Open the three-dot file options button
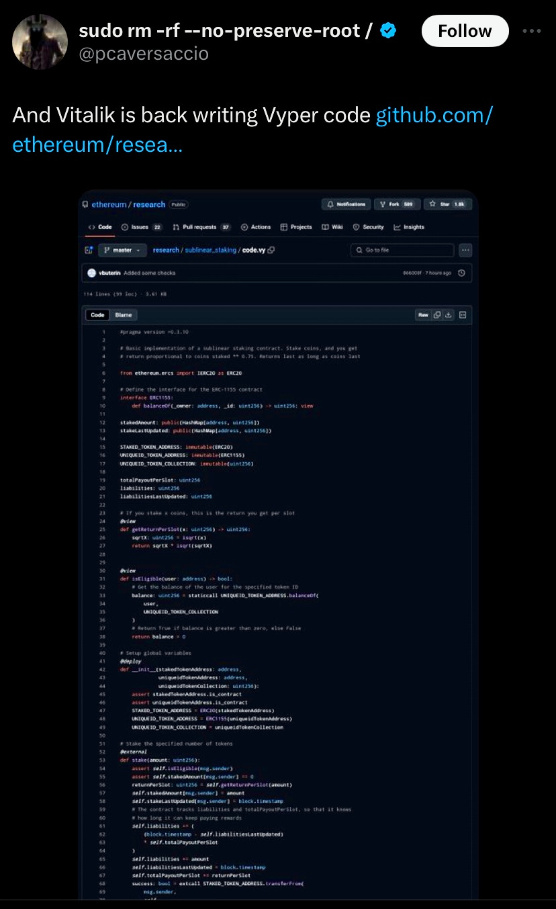The width and height of the screenshot is (556, 909). coord(466,250)
